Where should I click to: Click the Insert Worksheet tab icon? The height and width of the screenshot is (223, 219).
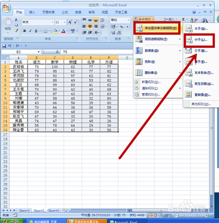click(x=65, y=210)
